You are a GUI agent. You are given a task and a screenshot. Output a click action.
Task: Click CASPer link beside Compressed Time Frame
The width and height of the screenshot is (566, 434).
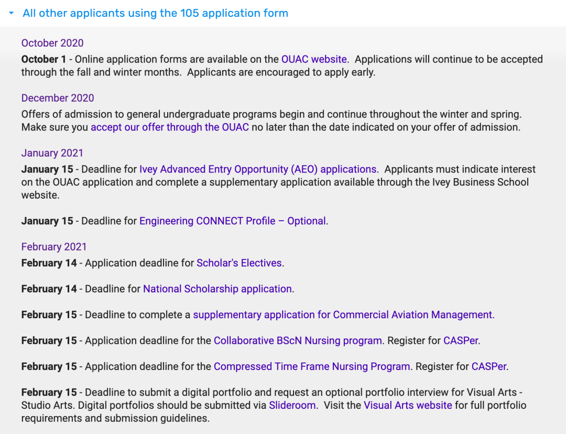point(489,366)
